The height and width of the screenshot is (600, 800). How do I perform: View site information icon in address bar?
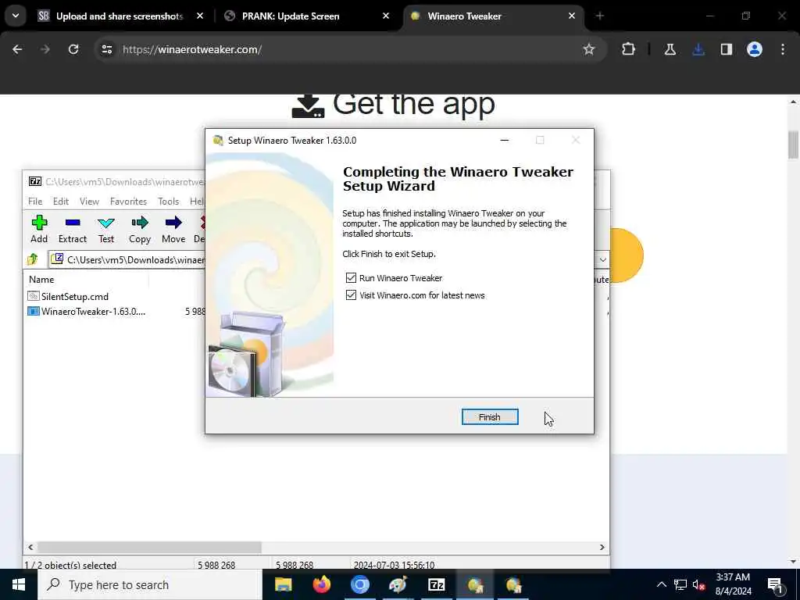pos(106,49)
